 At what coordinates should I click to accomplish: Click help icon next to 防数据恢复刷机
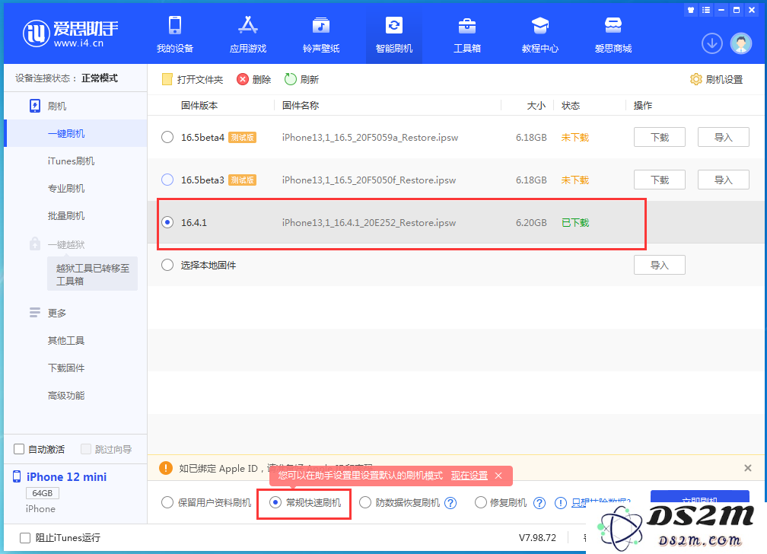point(450,503)
